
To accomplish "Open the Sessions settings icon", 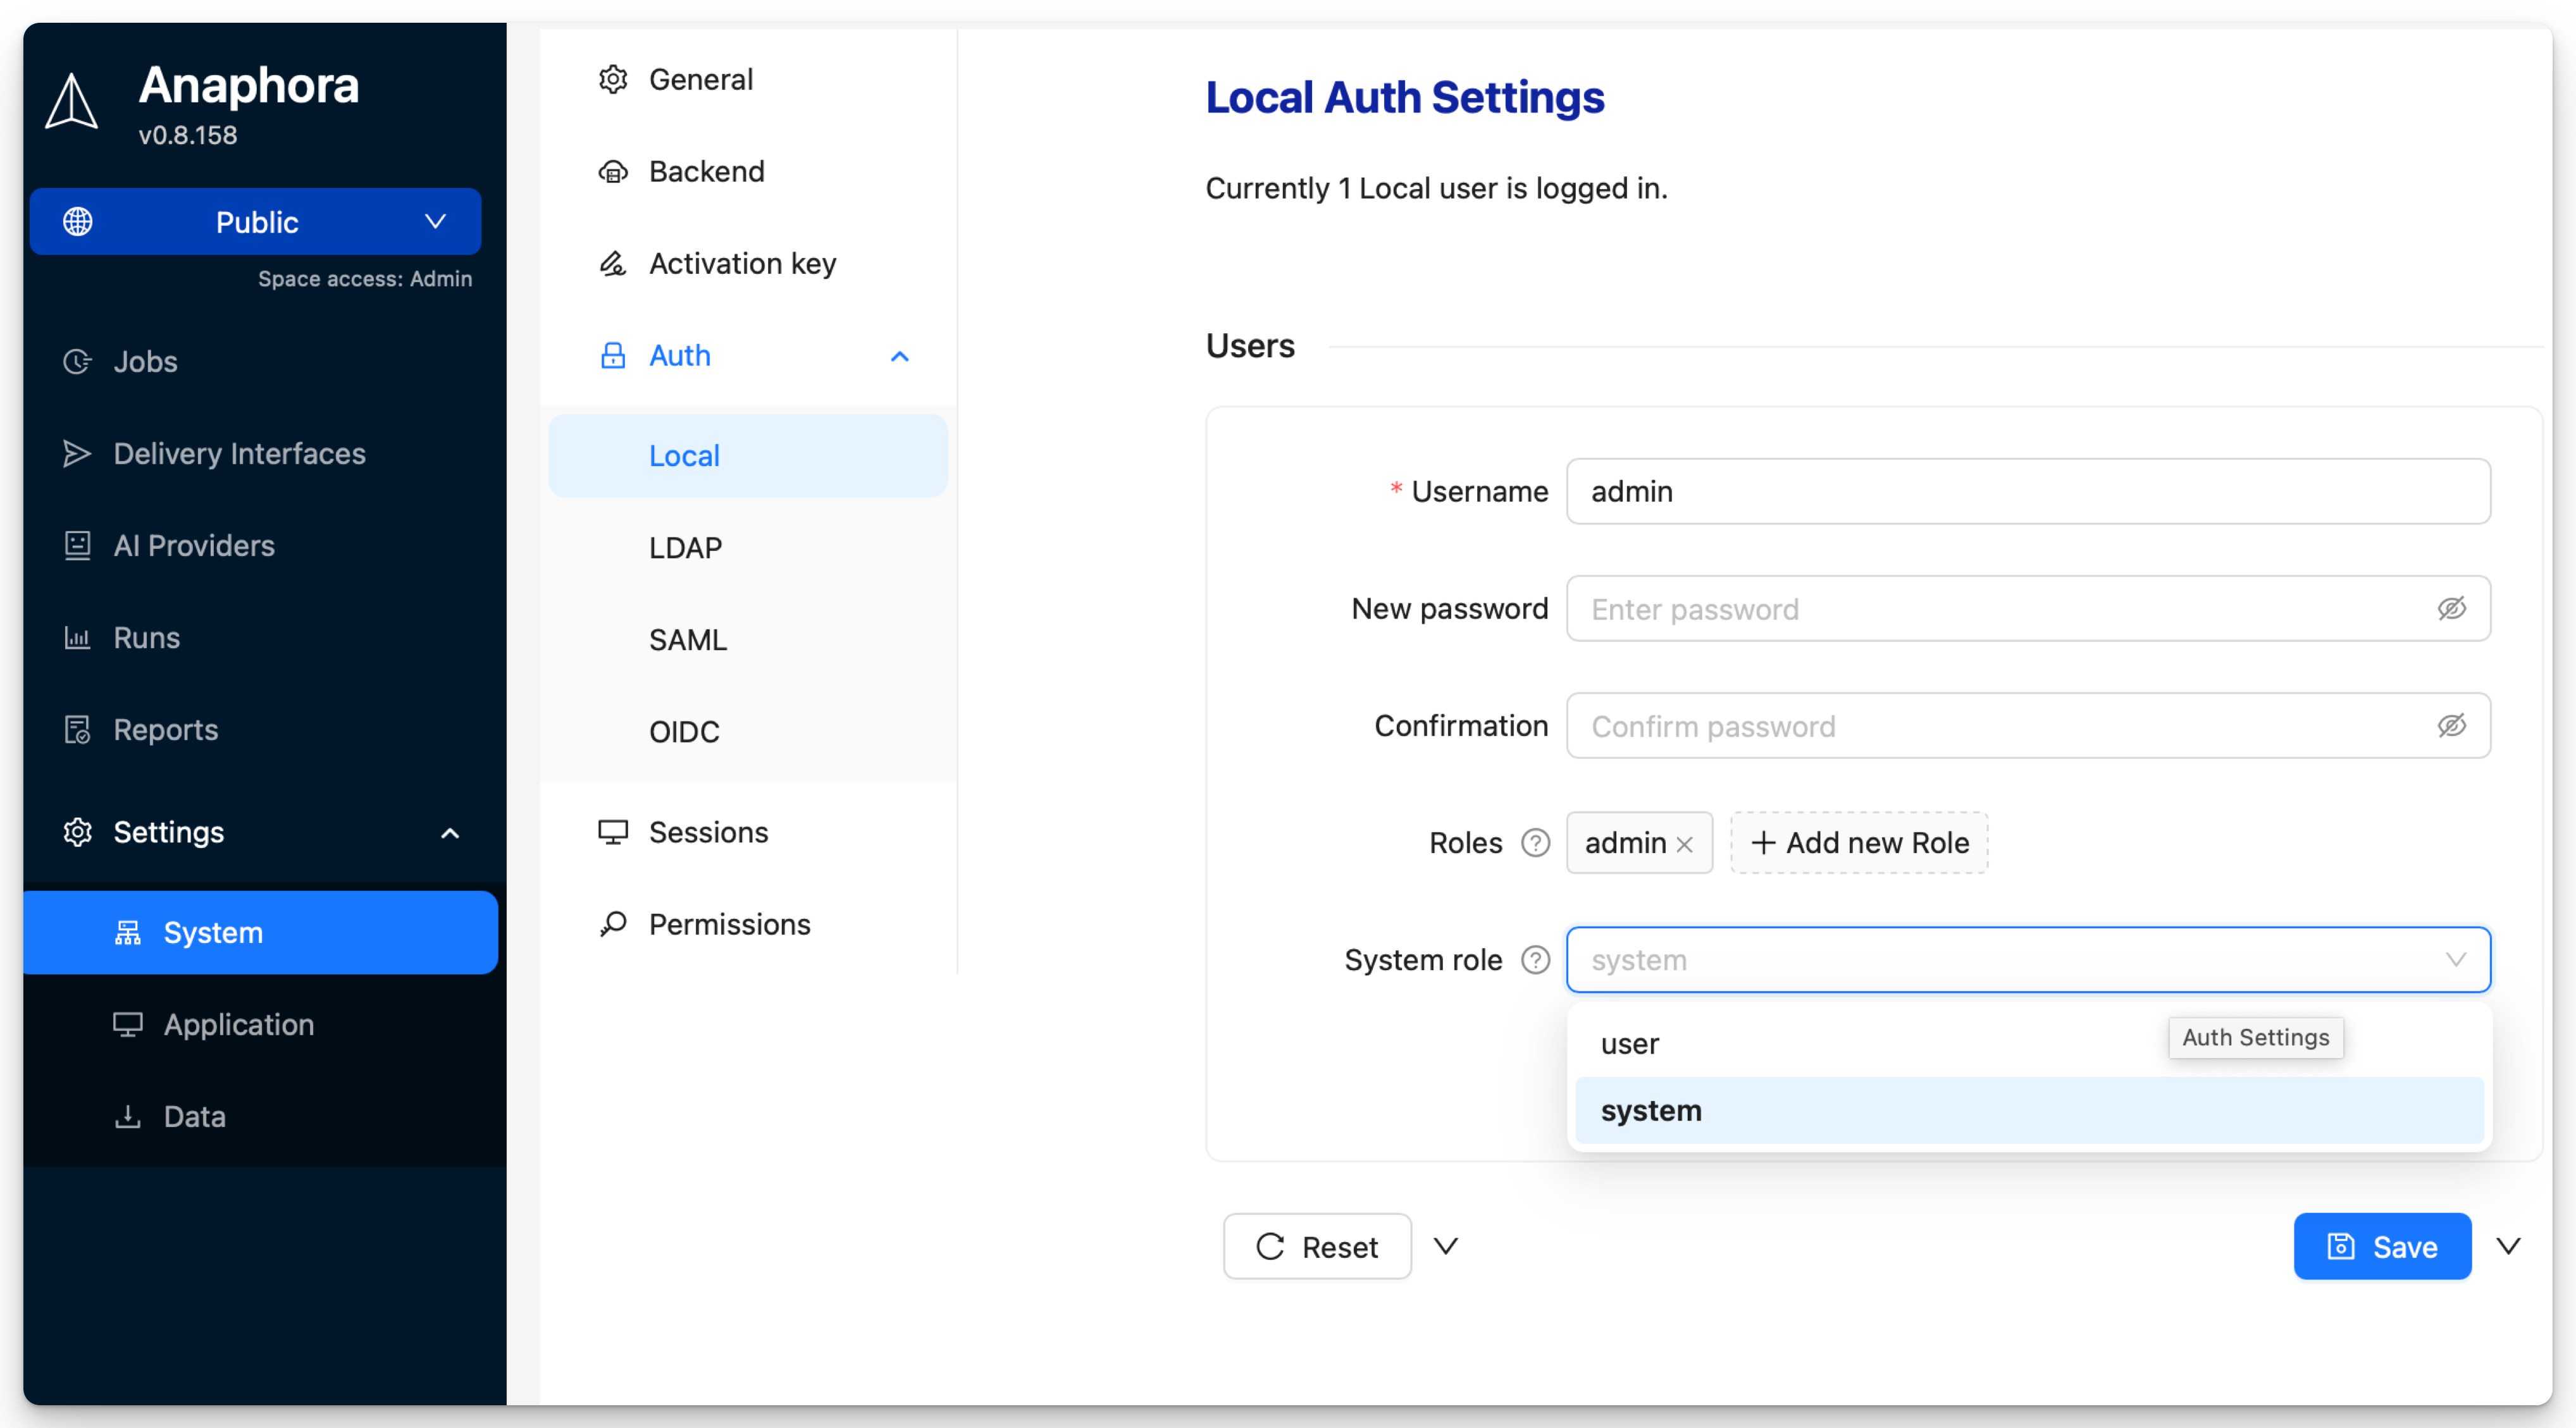I will point(614,831).
